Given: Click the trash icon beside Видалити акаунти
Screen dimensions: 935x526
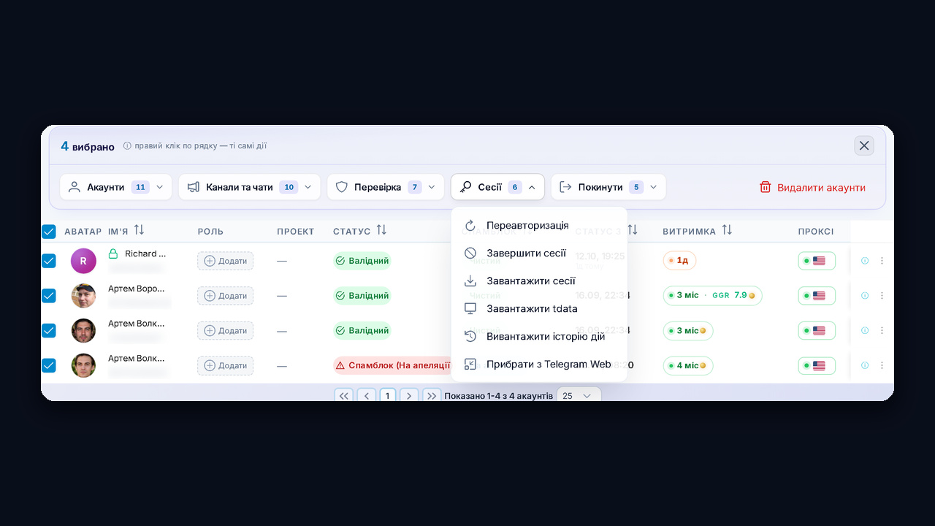Looking at the screenshot, I should coord(766,187).
